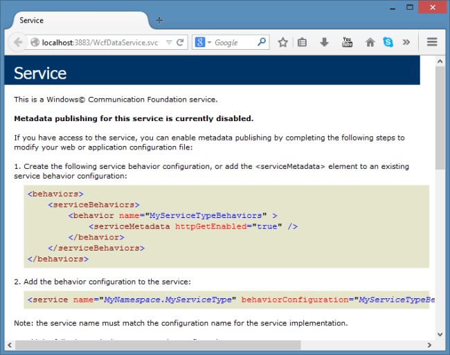Image resolution: width=450 pixels, height=355 pixels.
Task: Click the YouTube toolbar icon
Action: tap(348, 42)
